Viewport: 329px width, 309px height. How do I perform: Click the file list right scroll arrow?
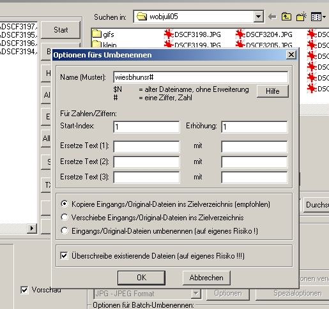pos(32,229)
